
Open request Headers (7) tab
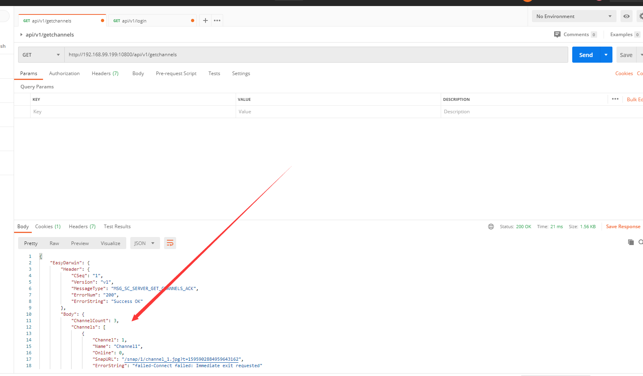coord(105,74)
